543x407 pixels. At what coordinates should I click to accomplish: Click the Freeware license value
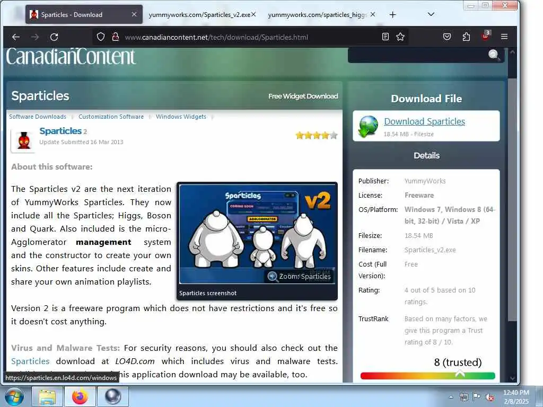pos(419,195)
